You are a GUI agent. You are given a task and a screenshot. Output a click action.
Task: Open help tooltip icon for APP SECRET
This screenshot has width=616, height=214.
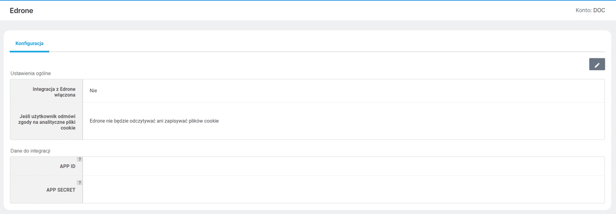click(80, 182)
